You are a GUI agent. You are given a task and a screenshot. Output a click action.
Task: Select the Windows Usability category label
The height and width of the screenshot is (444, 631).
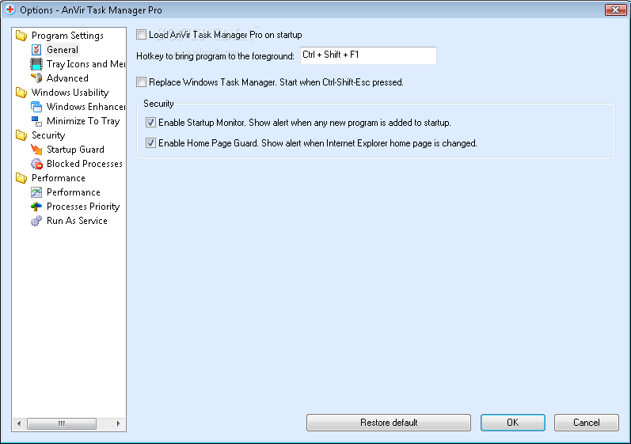tap(70, 93)
